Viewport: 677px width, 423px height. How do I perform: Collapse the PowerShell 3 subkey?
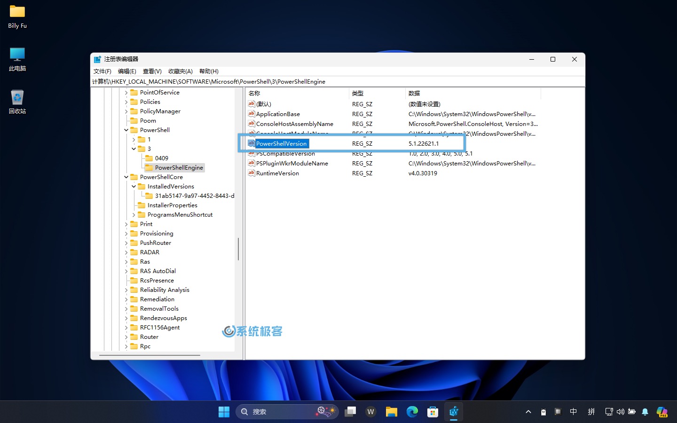point(134,149)
